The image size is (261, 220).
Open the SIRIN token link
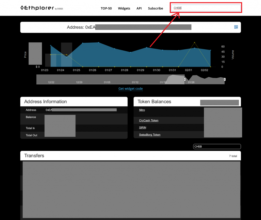click(x=142, y=128)
